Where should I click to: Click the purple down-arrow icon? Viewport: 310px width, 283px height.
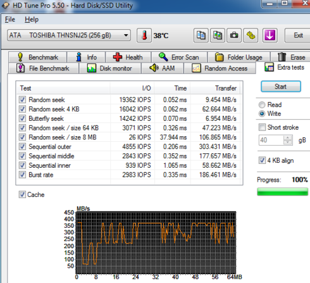pos(270,35)
